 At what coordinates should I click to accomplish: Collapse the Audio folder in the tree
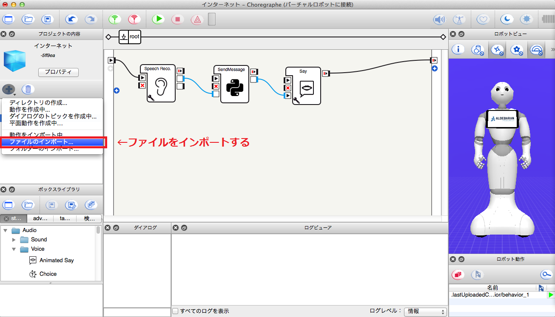(6, 230)
